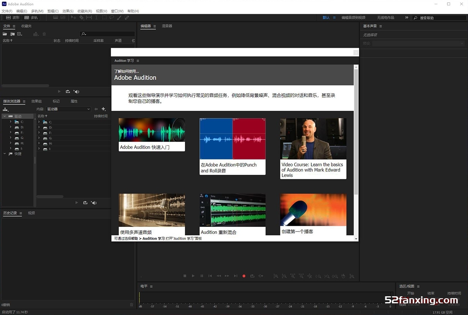Select the Razor tool in the toolbar

82,18
